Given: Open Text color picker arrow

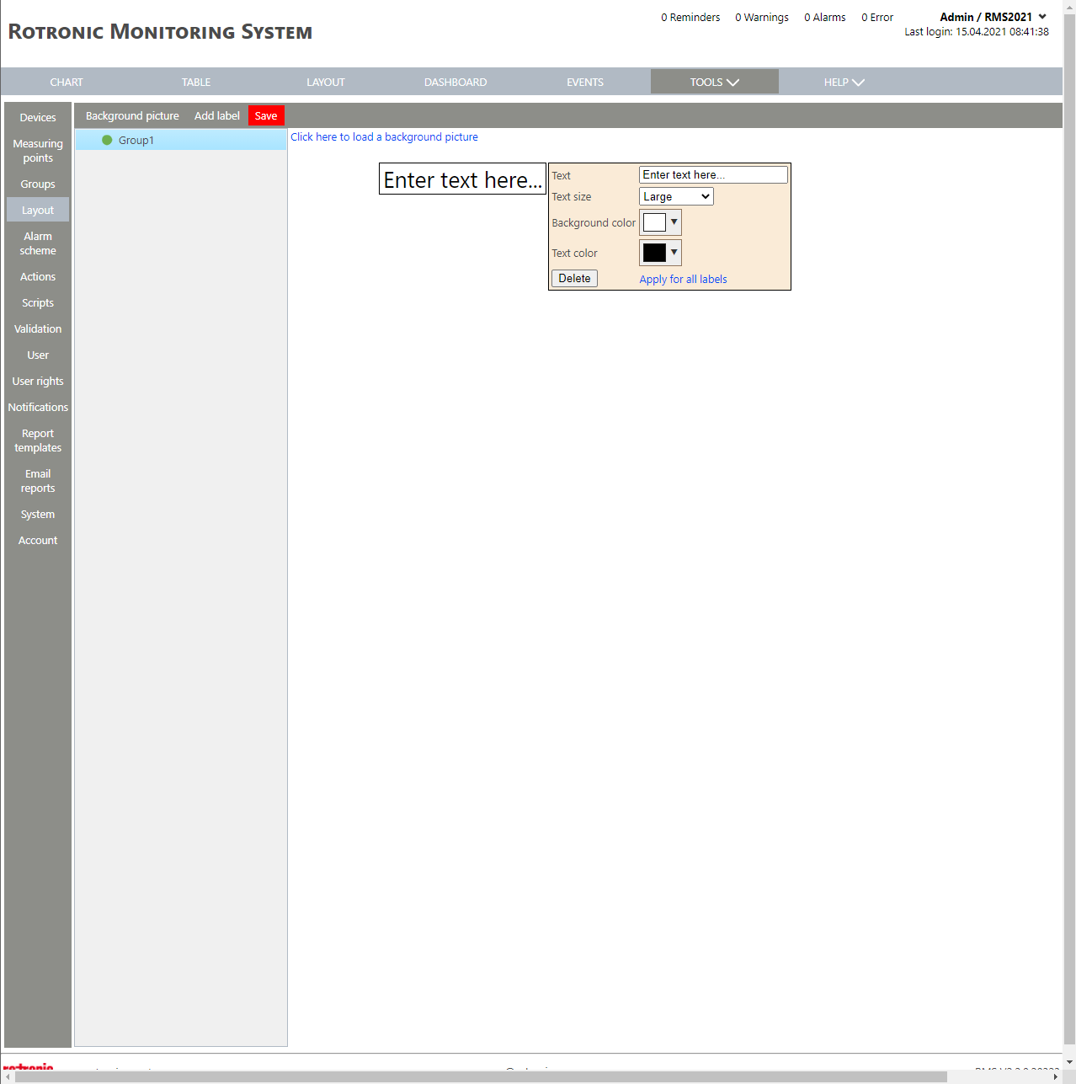Looking at the screenshot, I should (x=674, y=253).
